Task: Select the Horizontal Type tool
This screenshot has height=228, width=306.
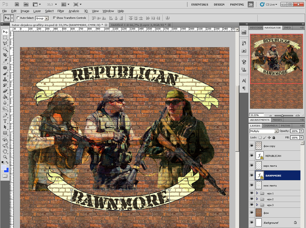Action: pos(5,121)
